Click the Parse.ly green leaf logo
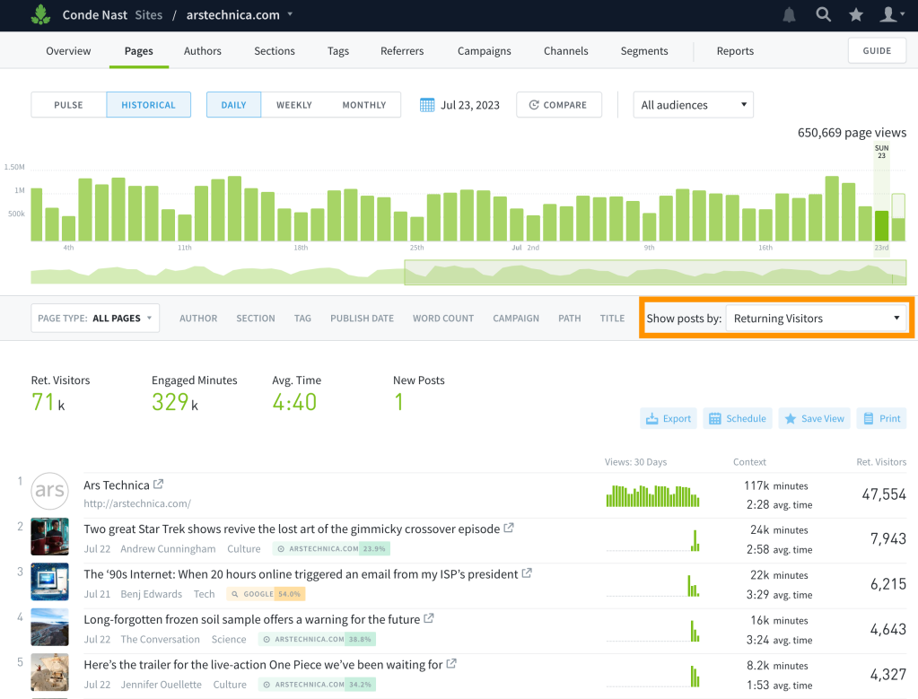The width and height of the screenshot is (918, 699). click(40, 14)
